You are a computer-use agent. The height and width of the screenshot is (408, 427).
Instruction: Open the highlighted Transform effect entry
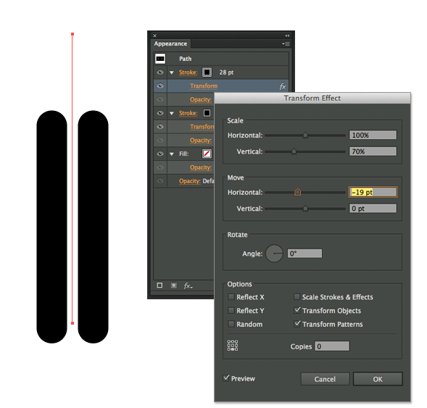(x=204, y=86)
